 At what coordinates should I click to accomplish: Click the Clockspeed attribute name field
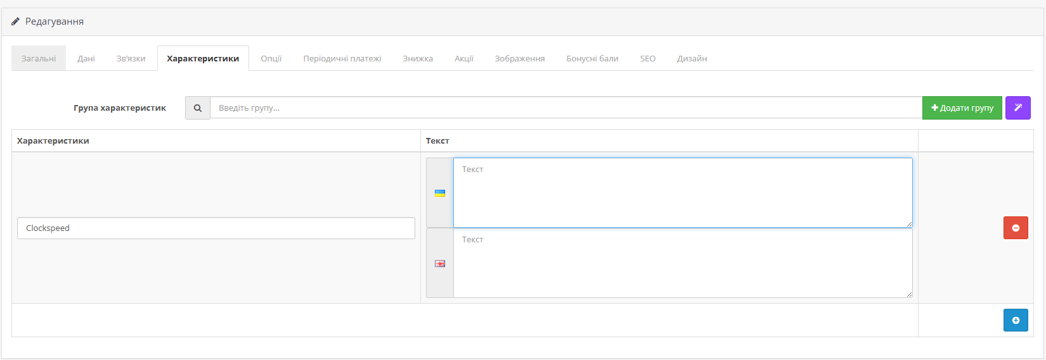tap(216, 228)
